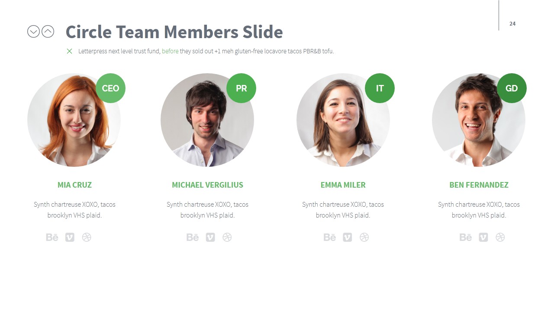
Task: Click Emma Miler's Dribbble icon
Action: point(364,237)
